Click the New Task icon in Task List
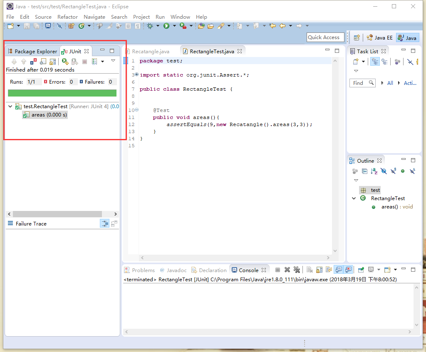 coord(356,62)
